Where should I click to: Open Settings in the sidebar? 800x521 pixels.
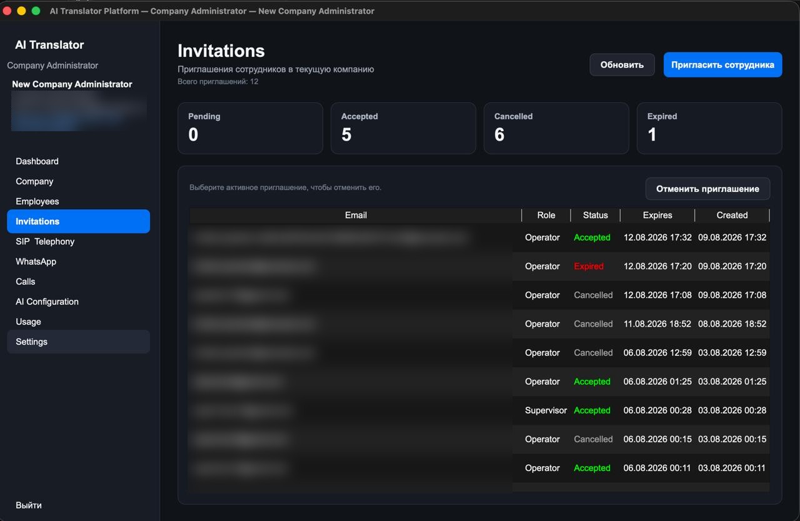[78, 342]
